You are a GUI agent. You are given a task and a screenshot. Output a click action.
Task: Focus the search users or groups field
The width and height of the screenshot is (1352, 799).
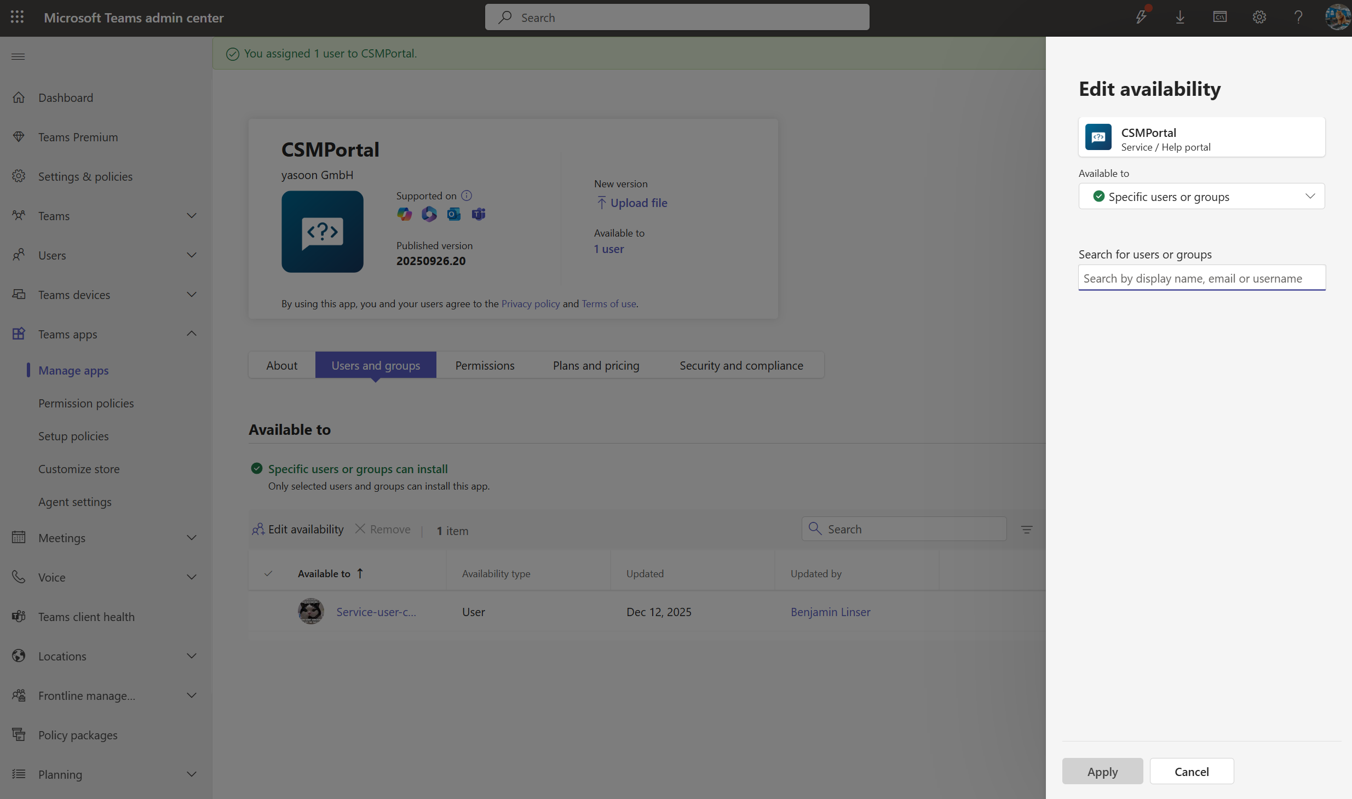click(1201, 278)
